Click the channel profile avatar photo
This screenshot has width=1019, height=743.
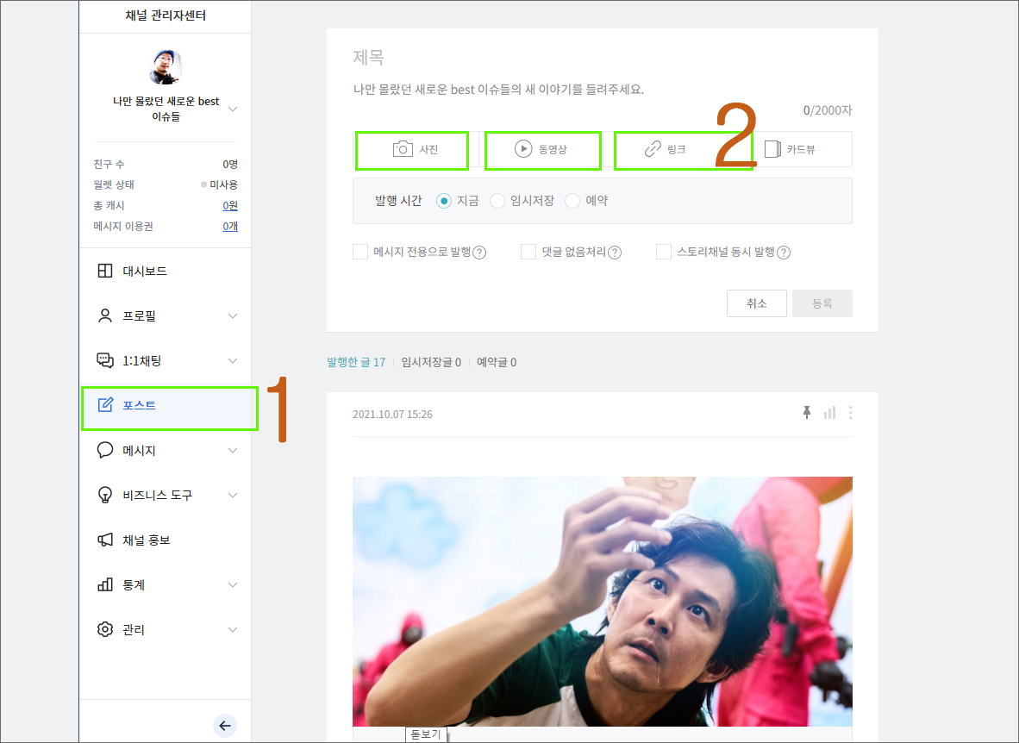pos(166,67)
